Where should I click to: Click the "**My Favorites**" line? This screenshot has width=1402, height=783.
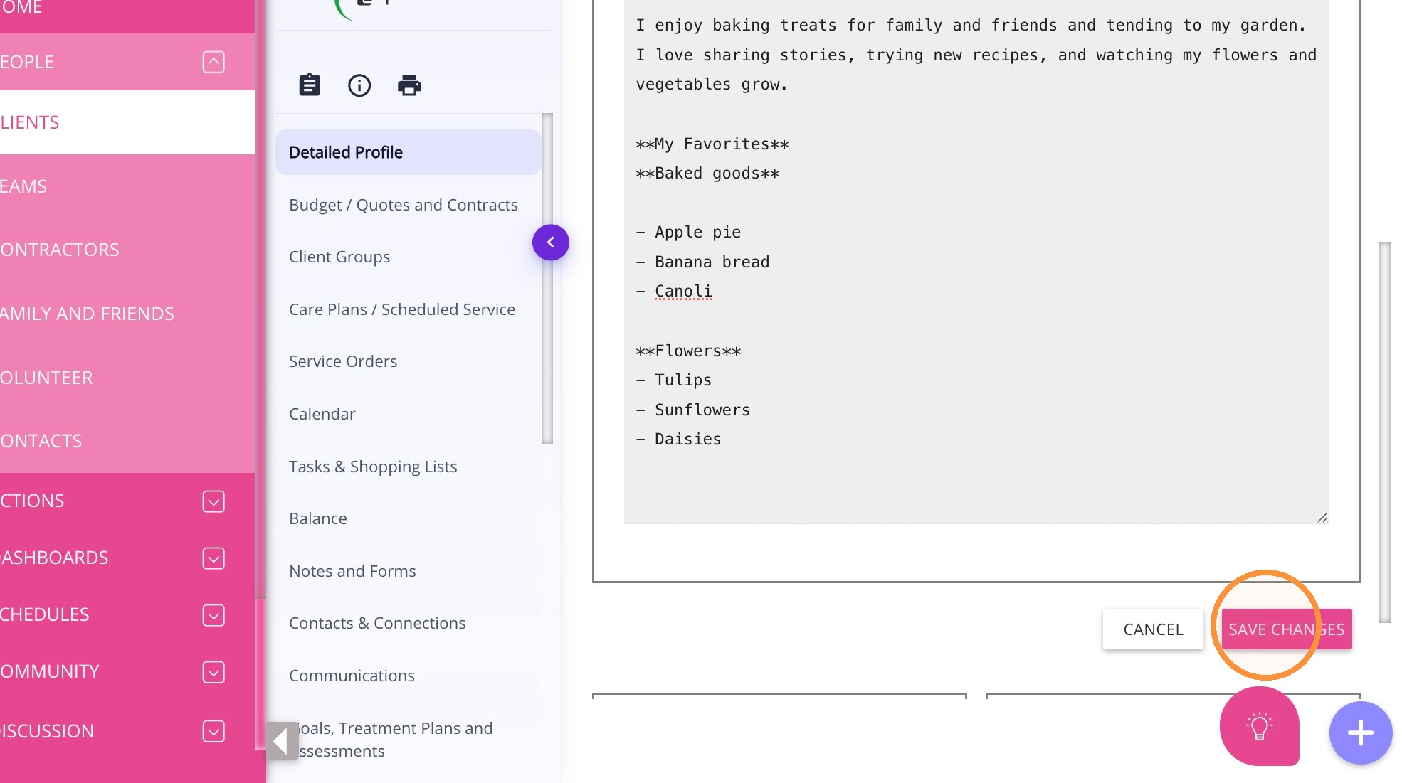click(x=712, y=144)
